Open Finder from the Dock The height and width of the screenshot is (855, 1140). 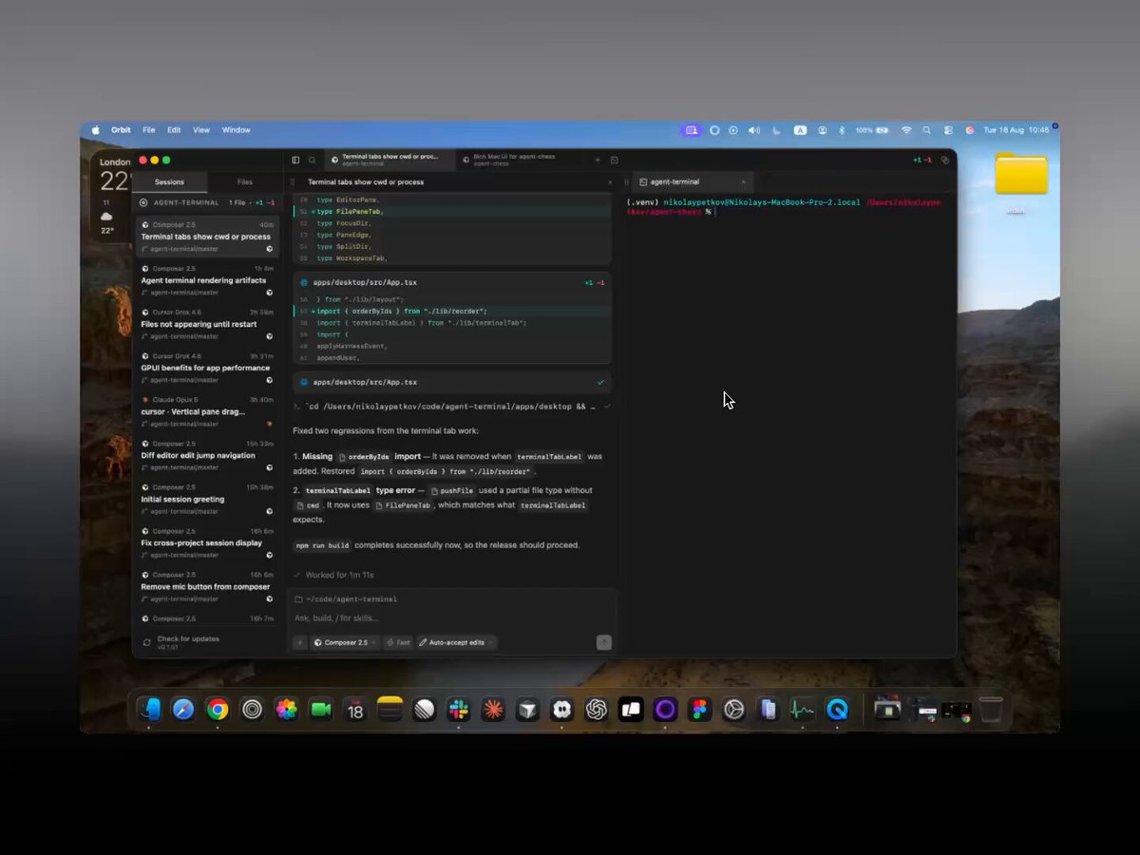point(149,709)
